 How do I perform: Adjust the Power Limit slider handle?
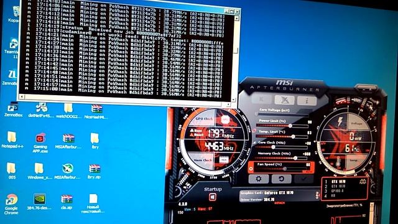(x=290, y=126)
